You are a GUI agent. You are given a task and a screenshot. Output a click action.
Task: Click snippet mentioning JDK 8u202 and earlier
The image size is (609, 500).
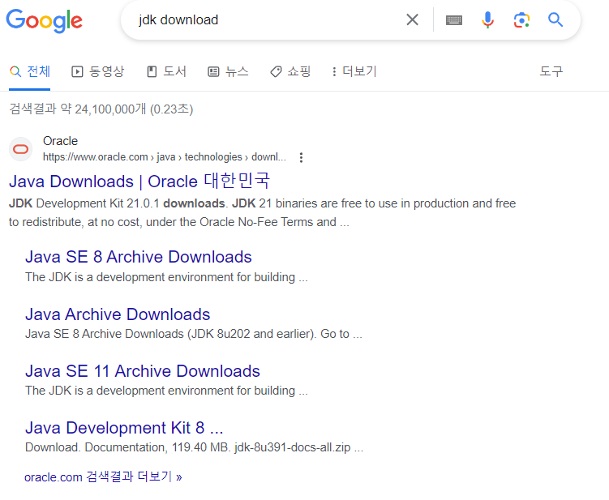[194, 334]
